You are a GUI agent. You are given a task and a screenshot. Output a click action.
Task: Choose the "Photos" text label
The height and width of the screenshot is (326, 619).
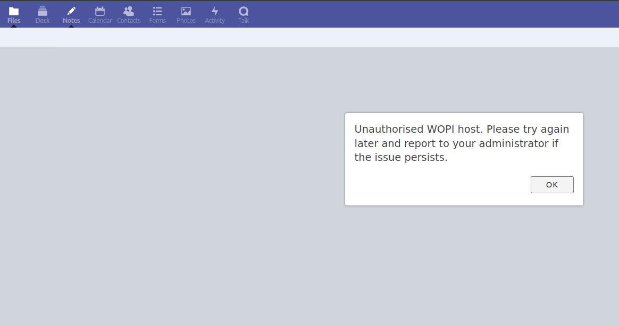pyautogui.click(x=186, y=21)
